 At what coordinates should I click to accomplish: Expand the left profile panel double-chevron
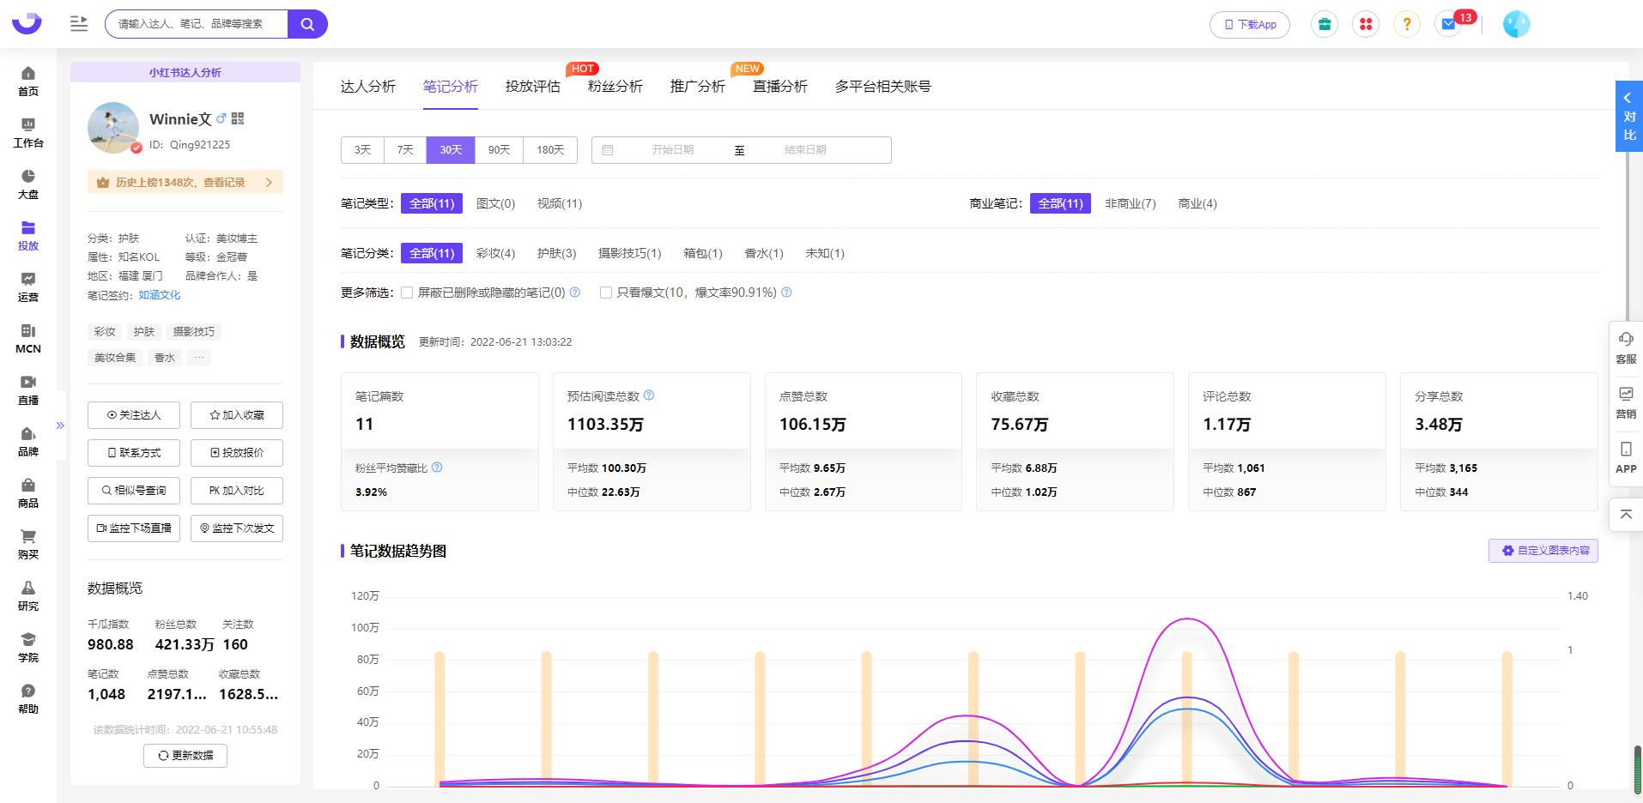tap(60, 426)
